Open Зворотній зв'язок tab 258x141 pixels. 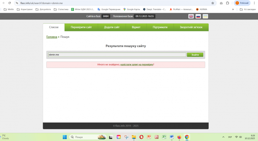[x=191, y=27]
